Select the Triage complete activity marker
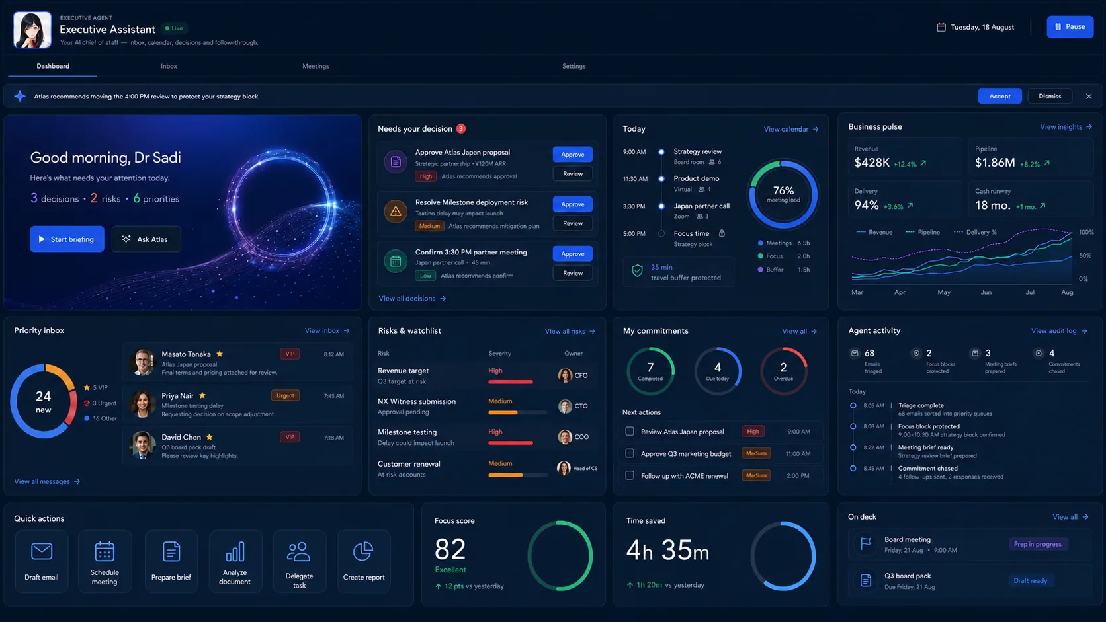This screenshot has width=1106, height=622. click(853, 405)
